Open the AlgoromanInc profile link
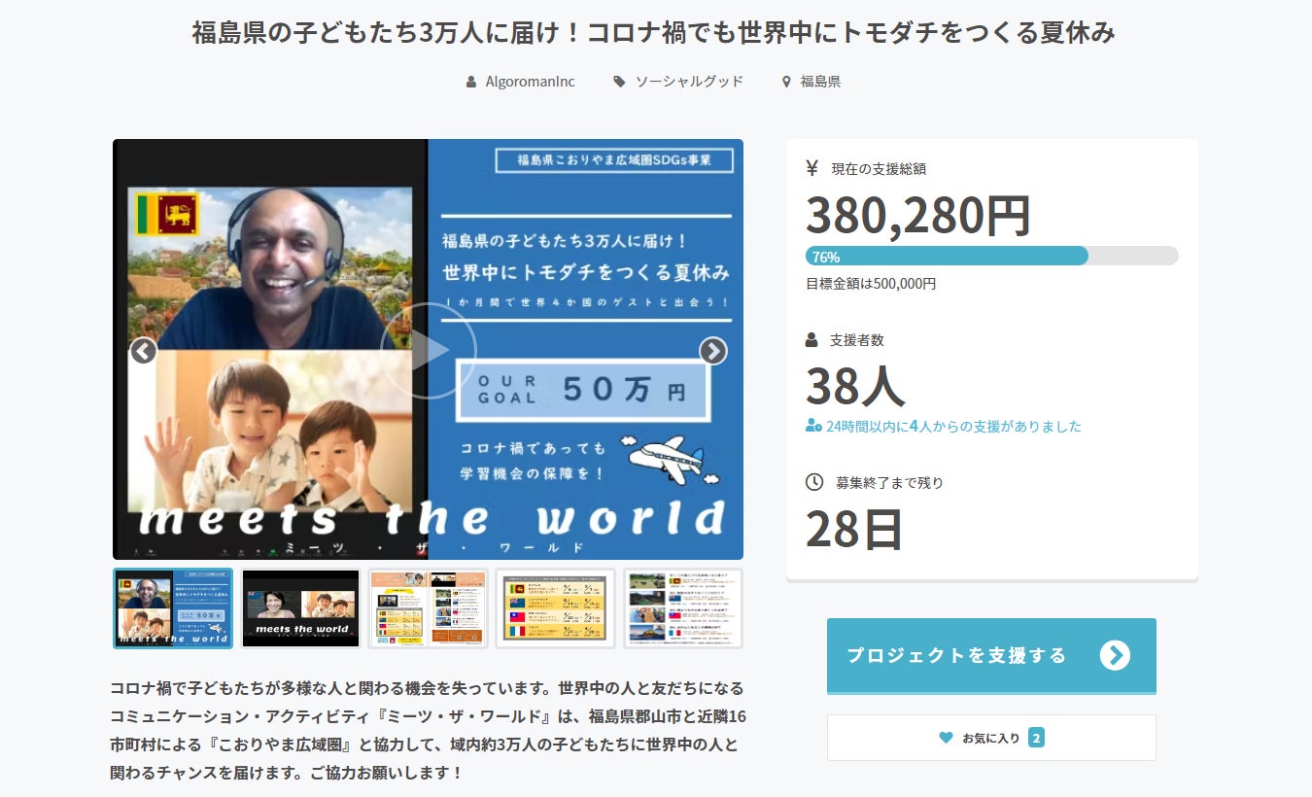Viewport: 1312px width, 797px height. 530,82
